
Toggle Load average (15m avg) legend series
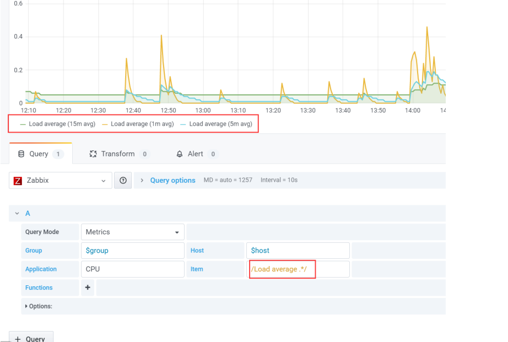click(62, 124)
